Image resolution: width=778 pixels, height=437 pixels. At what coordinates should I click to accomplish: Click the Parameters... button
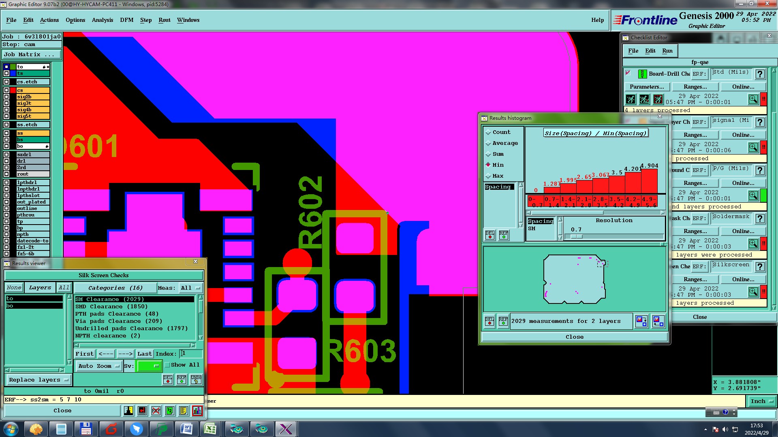[x=647, y=87]
